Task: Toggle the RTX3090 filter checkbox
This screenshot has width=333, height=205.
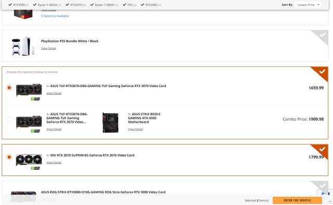Action: 10,5
